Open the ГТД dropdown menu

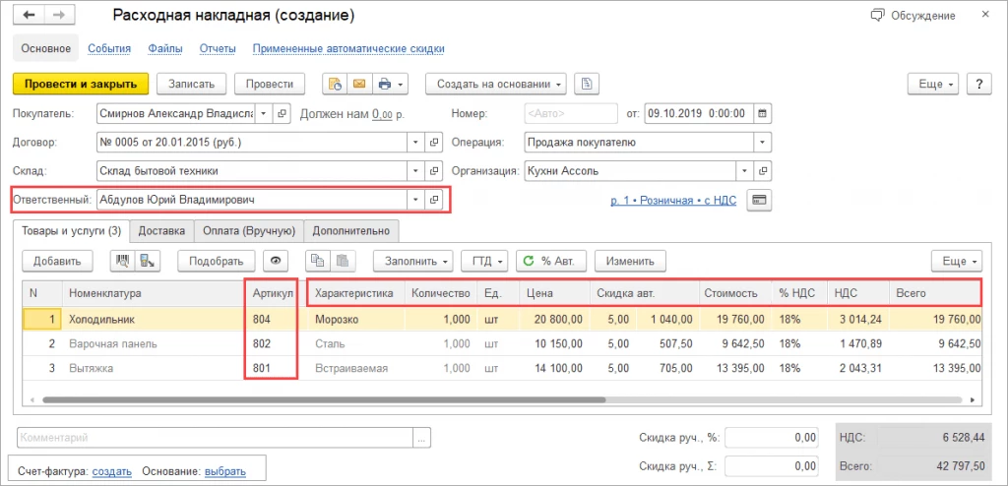485,261
